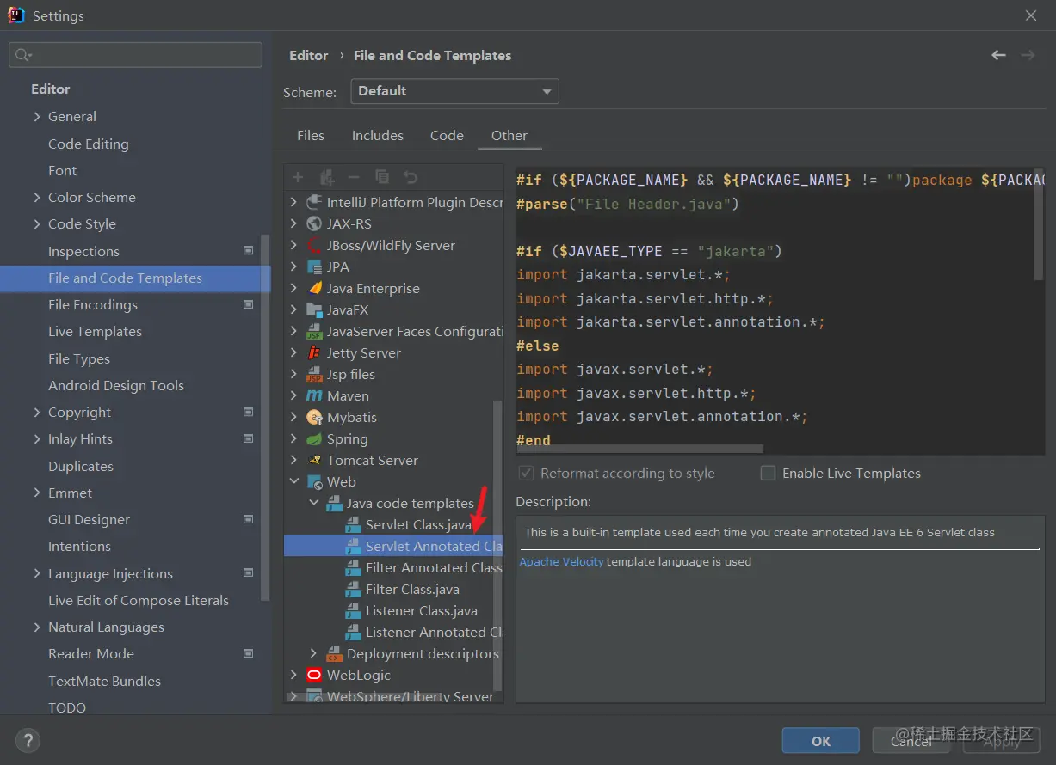Click the Spring leaf icon

(x=314, y=438)
